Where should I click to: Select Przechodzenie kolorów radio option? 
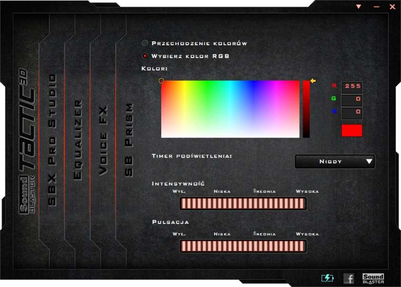[145, 43]
